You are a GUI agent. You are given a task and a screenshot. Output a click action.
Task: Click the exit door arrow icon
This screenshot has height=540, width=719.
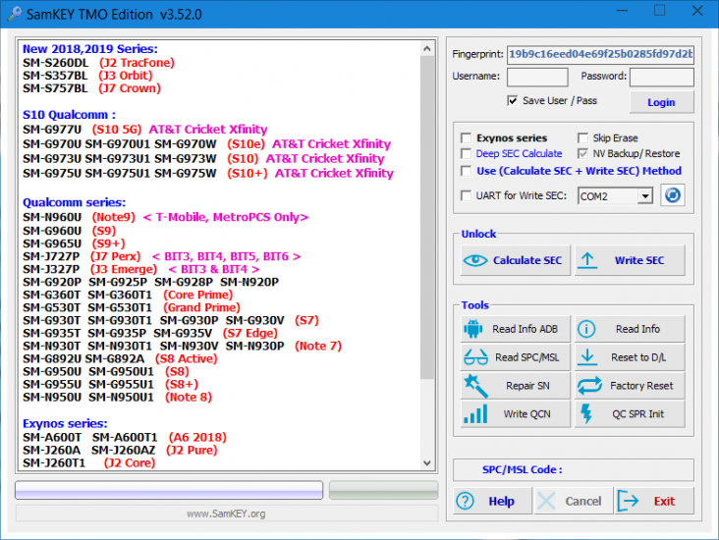(x=628, y=501)
